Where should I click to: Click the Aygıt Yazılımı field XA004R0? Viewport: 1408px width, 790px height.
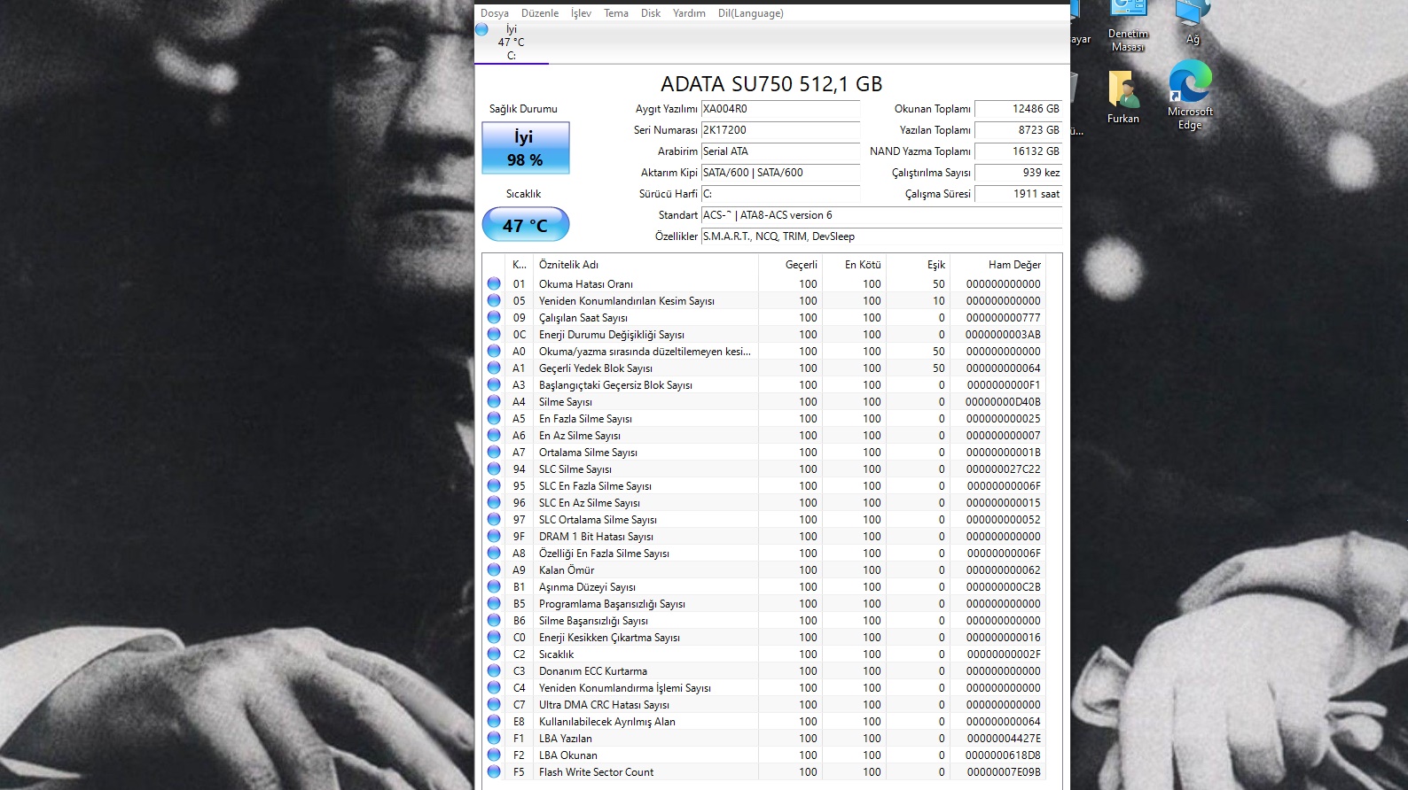point(780,109)
